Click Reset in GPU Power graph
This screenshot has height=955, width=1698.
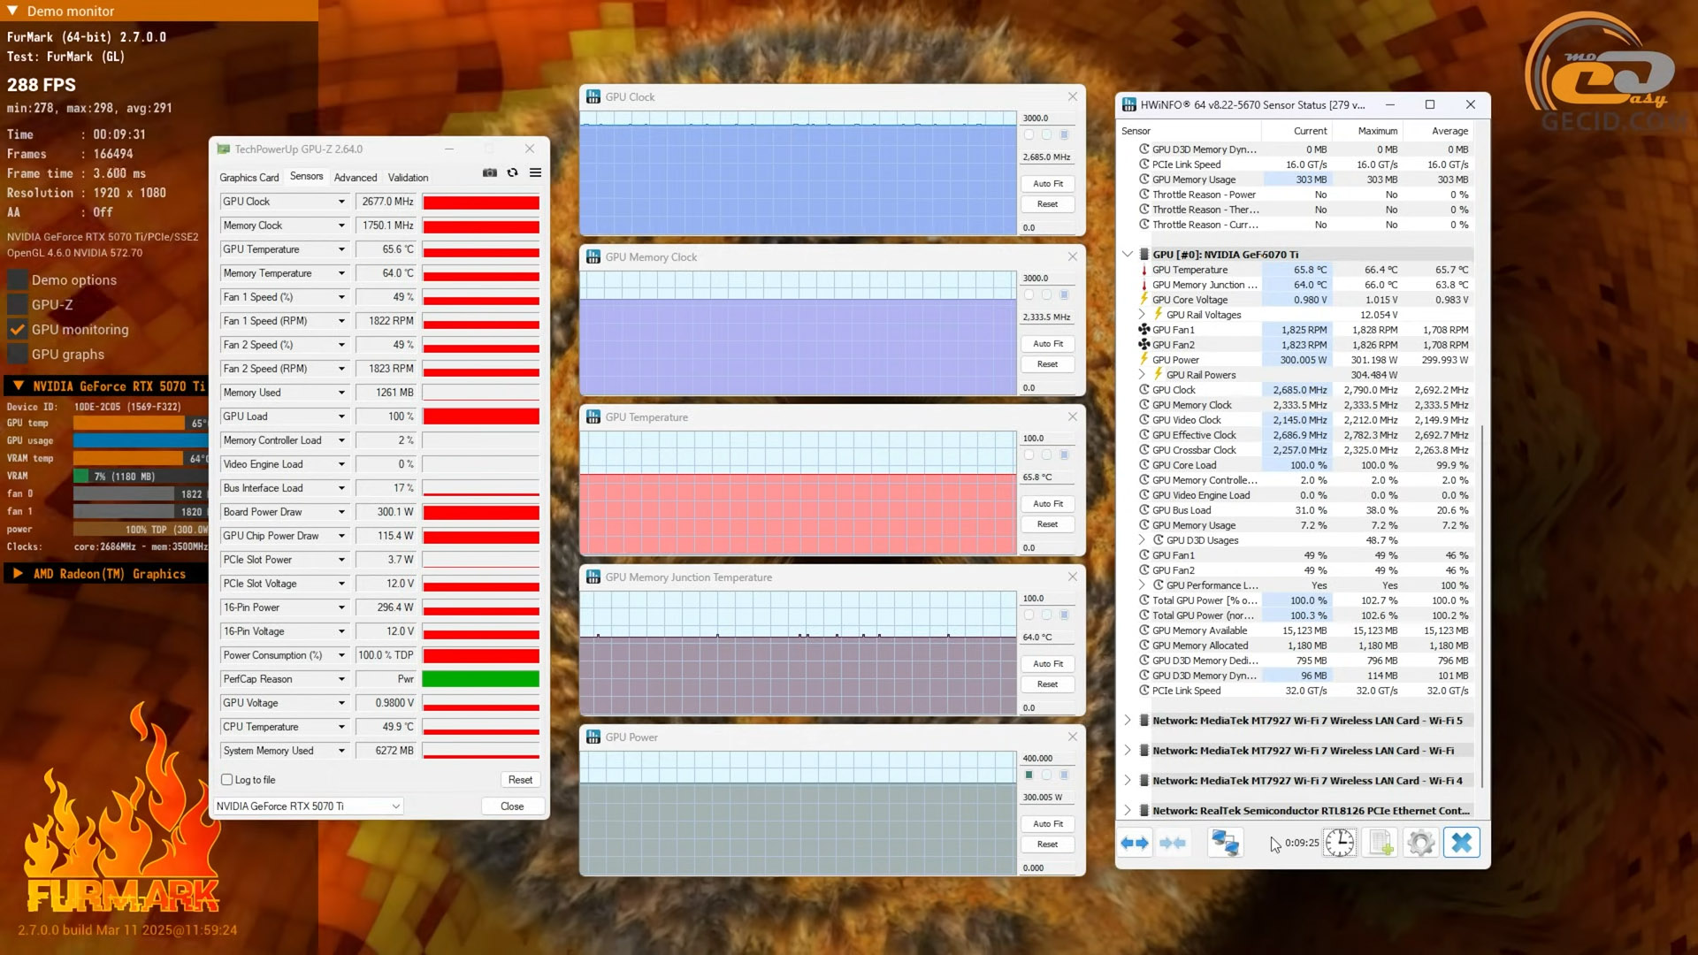tap(1048, 844)
